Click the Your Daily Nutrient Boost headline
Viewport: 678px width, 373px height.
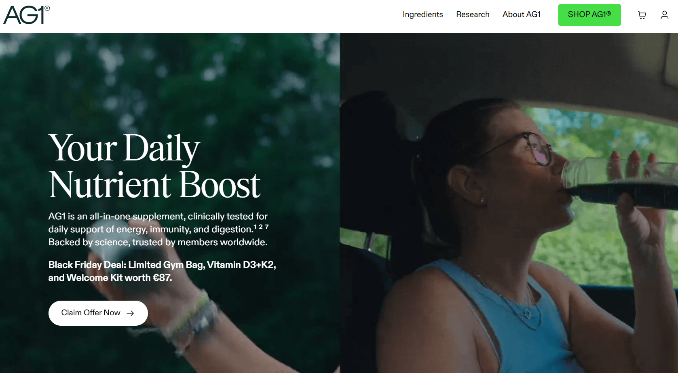[154, 166]
